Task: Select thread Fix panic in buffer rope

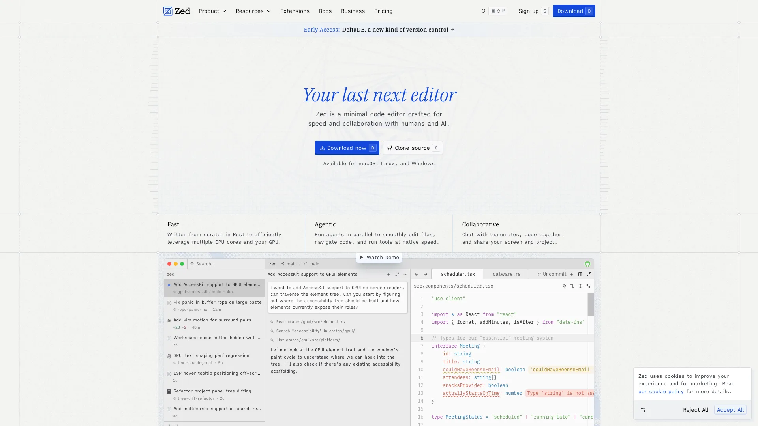Action: [x=214, y=306]
